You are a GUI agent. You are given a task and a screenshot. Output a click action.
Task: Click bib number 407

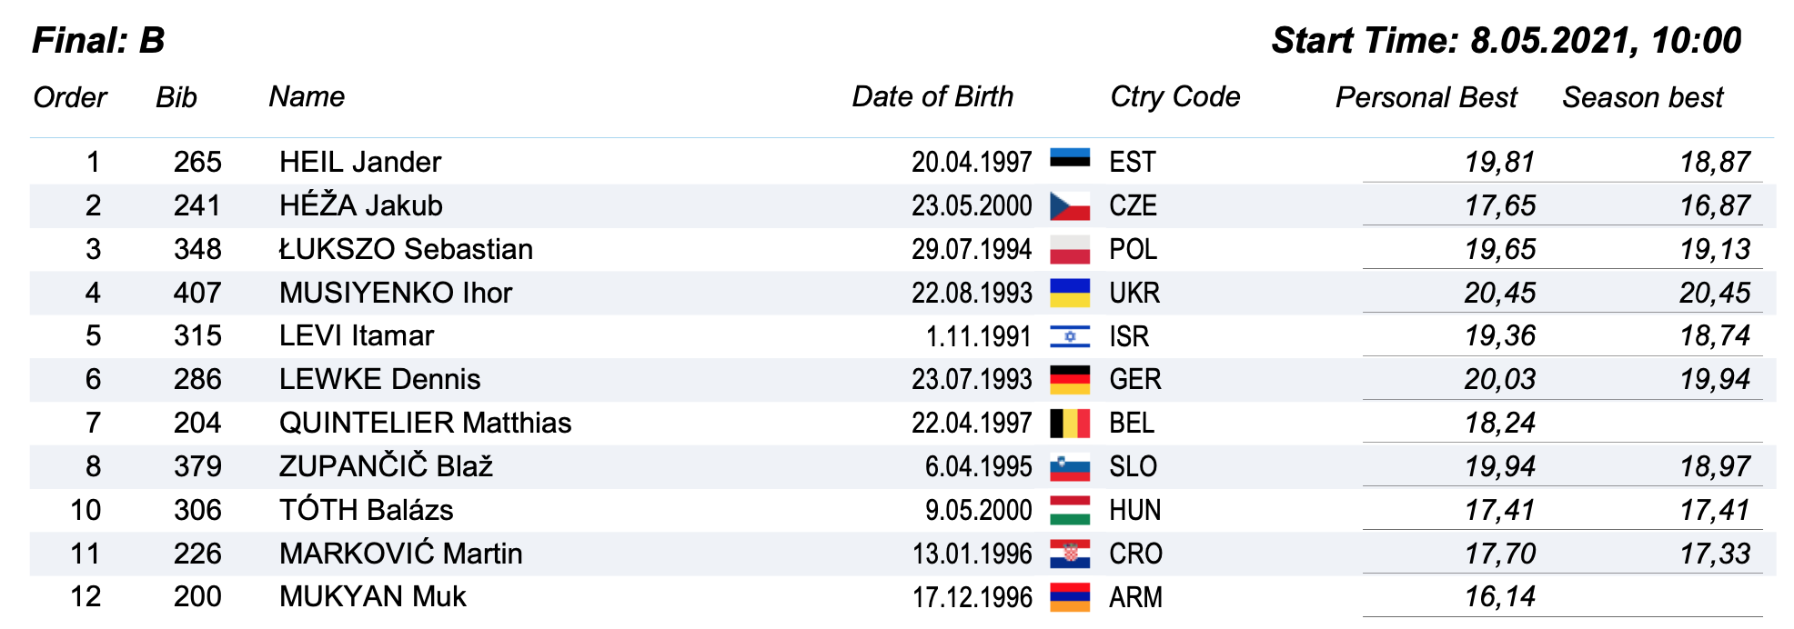pyautogui.click(x=197, y=293)
